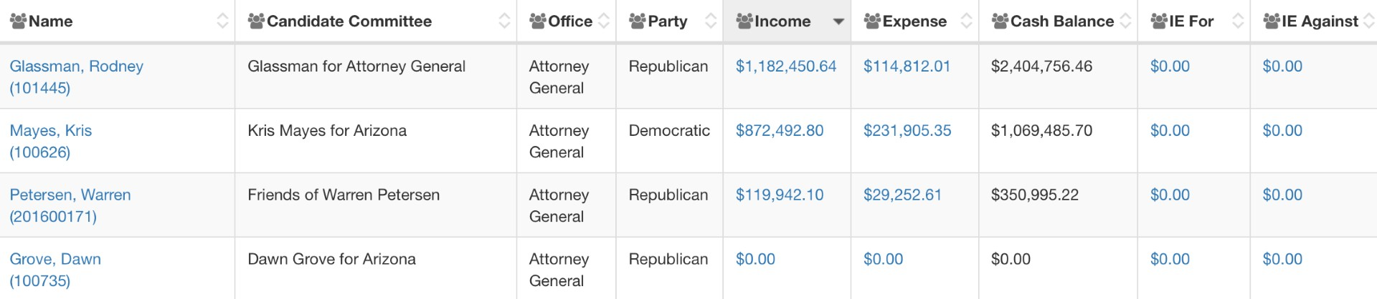Image resolution: width=1377 pixels, height=299 pixels.
Task: Open Mayes, Kris (100626) candidate link
Action: point(50,141)
